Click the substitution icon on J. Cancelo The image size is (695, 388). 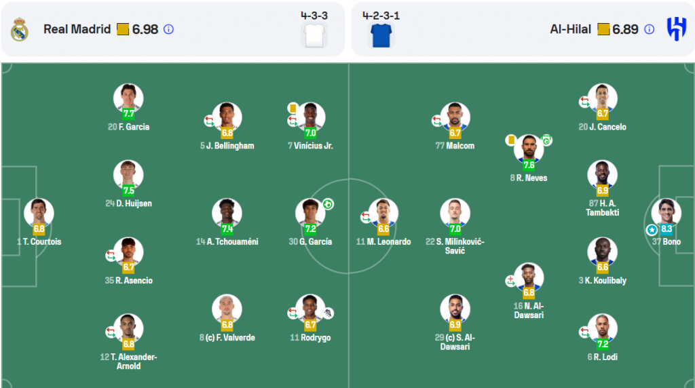click(584, 102)
